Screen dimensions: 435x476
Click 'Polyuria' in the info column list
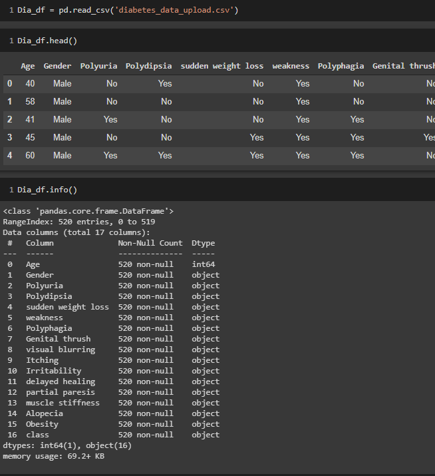[x=45, y=286]
